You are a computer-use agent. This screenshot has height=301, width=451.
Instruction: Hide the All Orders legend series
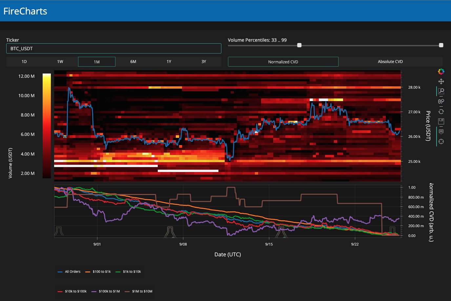pyautogui.click(x=72, y=271)
